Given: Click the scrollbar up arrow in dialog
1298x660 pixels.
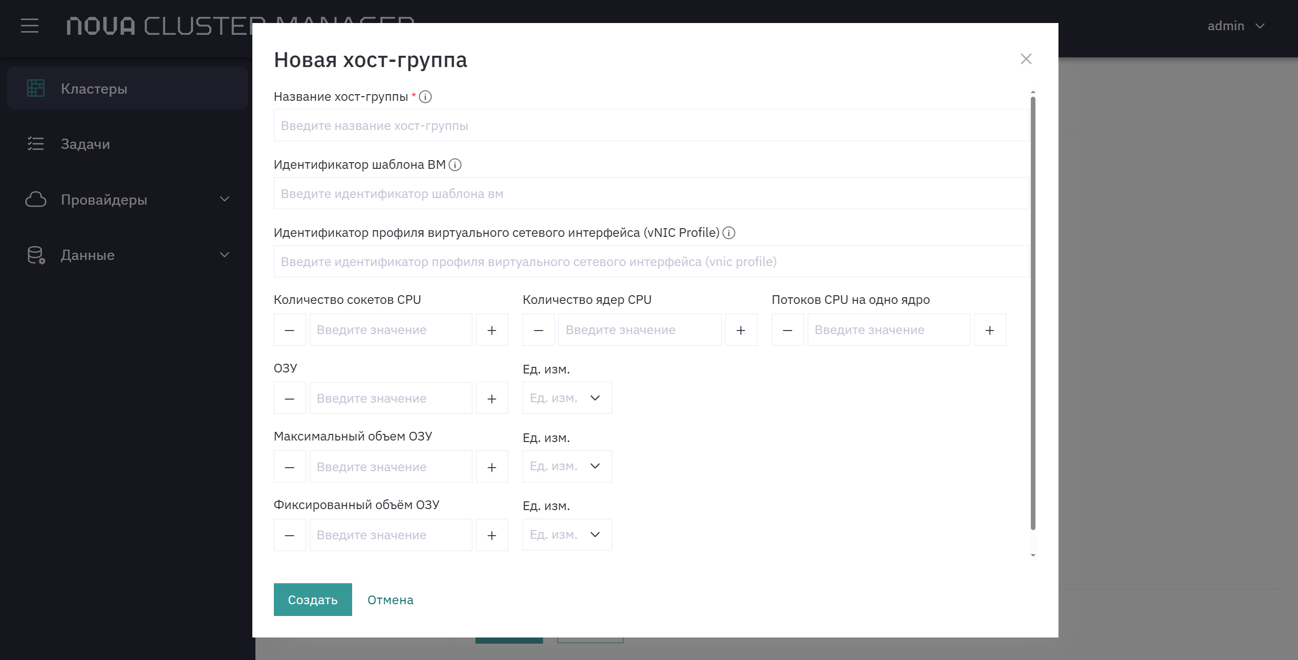Looking at the screenshot, I should click(1033, 92).
